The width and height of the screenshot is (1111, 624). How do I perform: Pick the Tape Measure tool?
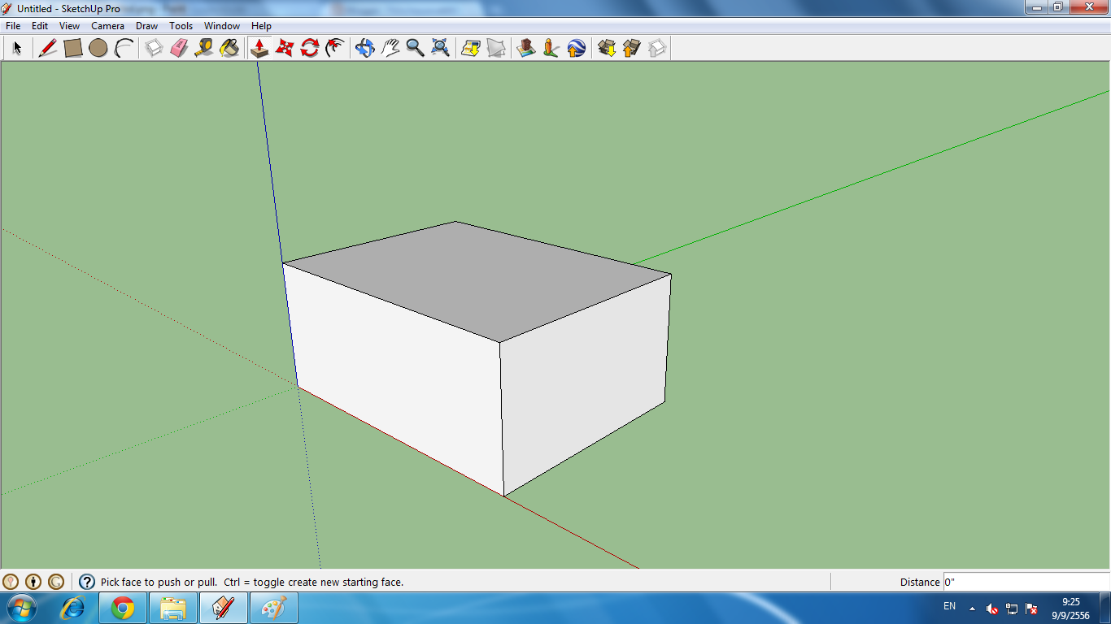click(x=204, y=48)
